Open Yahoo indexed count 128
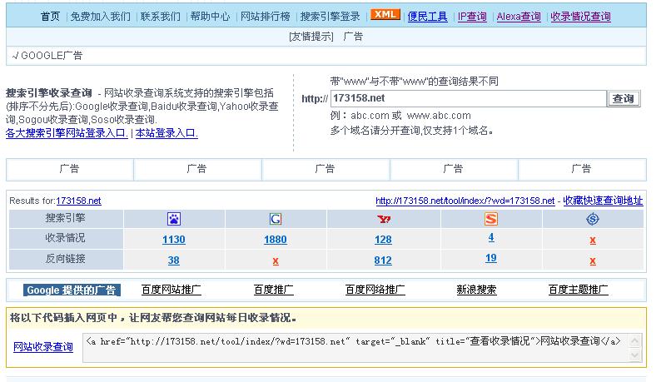The height and width of the screenshot is (382, 671). pos(383,240)
